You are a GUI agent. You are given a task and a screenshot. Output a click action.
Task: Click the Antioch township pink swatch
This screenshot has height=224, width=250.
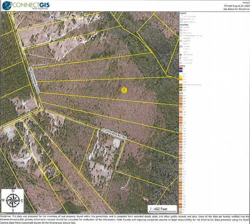pyautogui.click(x=181, y=30)
